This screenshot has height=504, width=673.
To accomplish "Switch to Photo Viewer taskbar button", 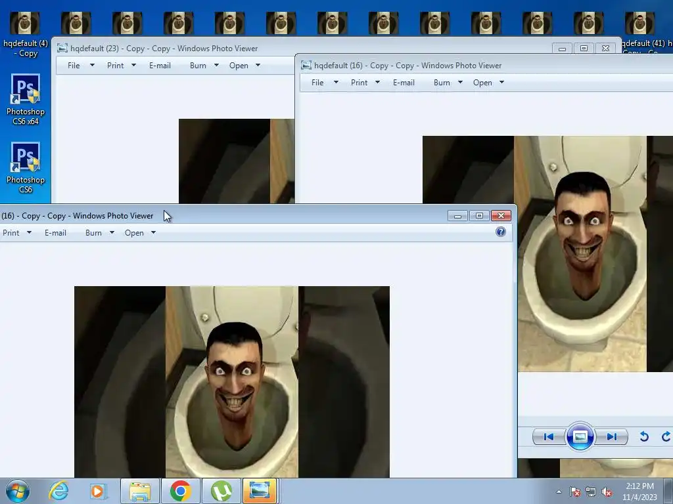I will 260,491.
